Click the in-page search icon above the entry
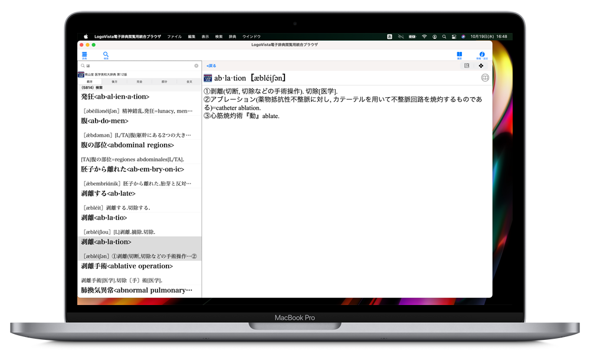 (467, 65)
